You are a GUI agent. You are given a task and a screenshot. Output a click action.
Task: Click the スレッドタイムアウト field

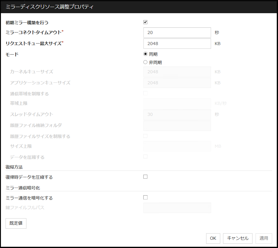[x=177, y=115]
